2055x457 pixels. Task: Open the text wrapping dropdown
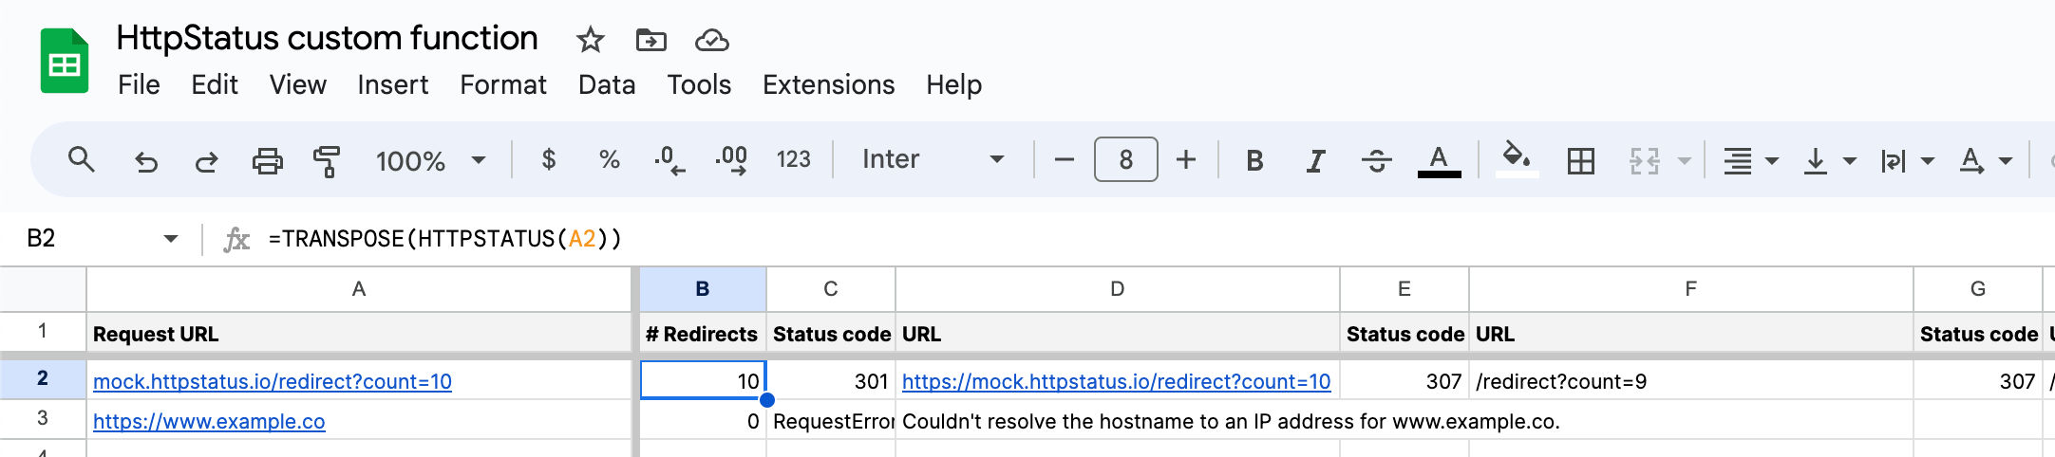pyautogui.click(x=1907, y=160)
